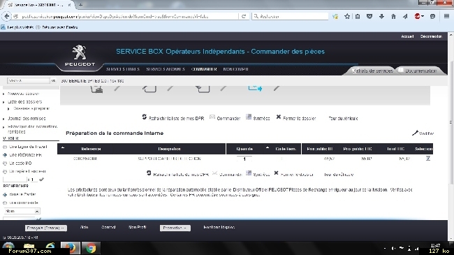Bookmark this page with the star icon

pos(347,17)
